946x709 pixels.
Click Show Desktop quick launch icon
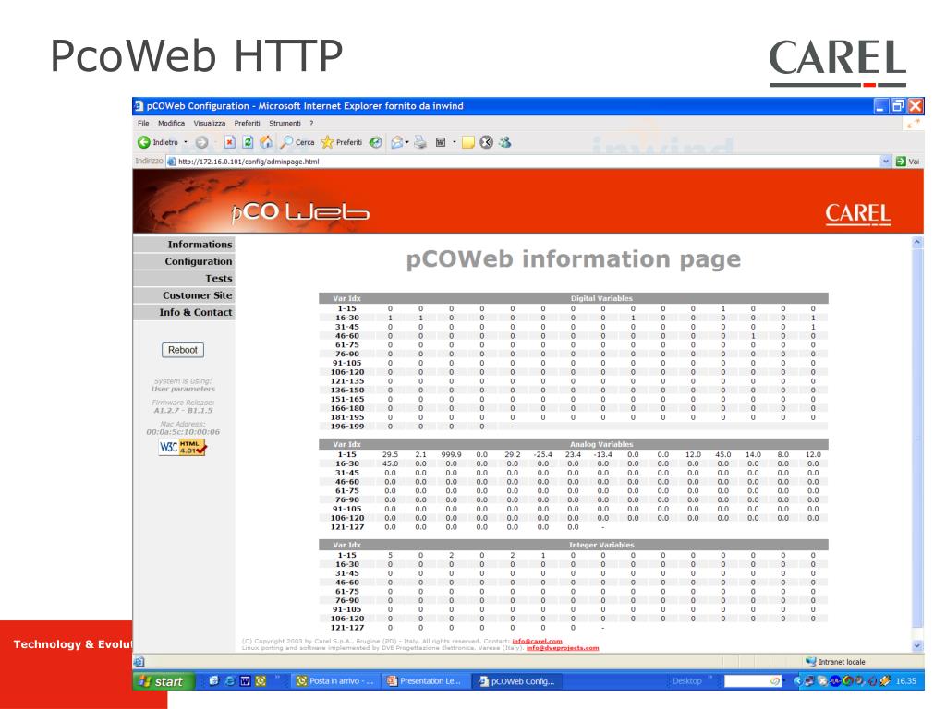tap(213, 680)
